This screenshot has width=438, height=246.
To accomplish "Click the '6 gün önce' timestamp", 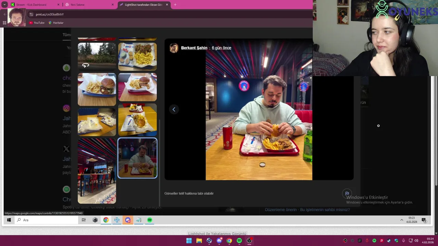I will pos(221,48).
